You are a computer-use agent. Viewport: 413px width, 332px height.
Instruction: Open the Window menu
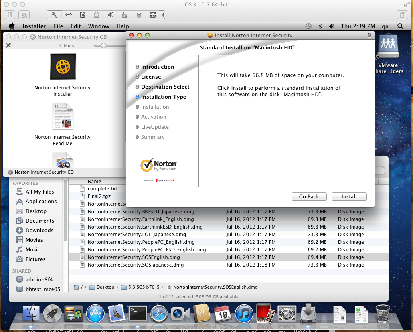coord(99,26)
